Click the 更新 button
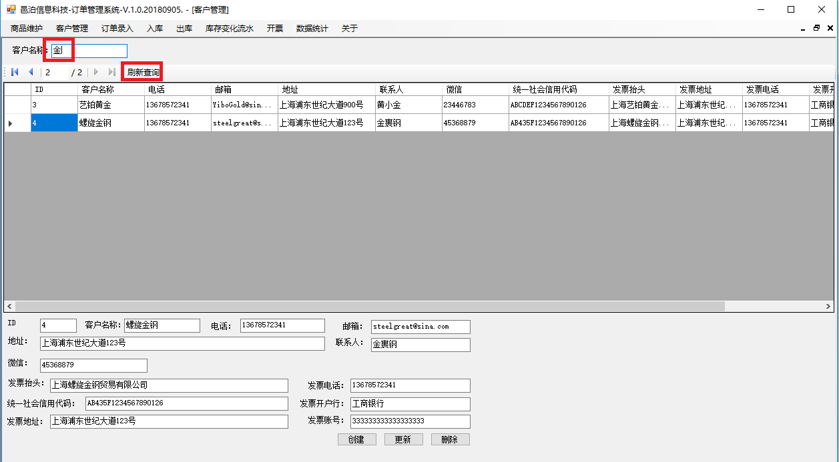 [404, 439]
